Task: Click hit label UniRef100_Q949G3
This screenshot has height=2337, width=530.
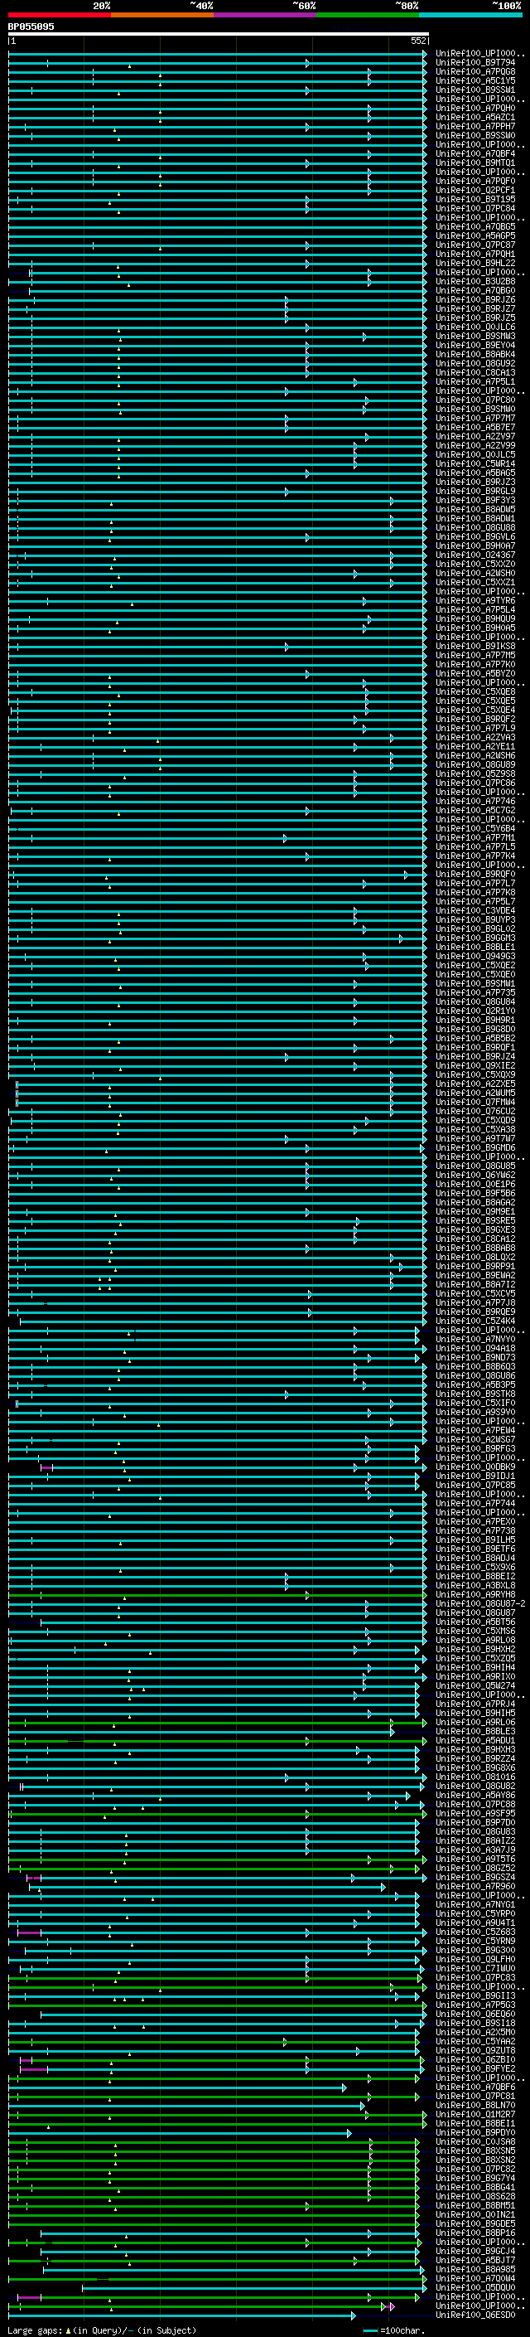Action: [475, 956]
